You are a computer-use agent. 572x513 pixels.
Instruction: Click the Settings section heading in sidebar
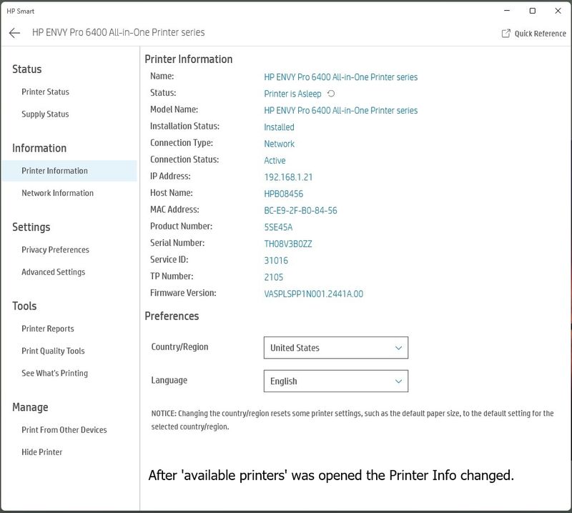31,227
